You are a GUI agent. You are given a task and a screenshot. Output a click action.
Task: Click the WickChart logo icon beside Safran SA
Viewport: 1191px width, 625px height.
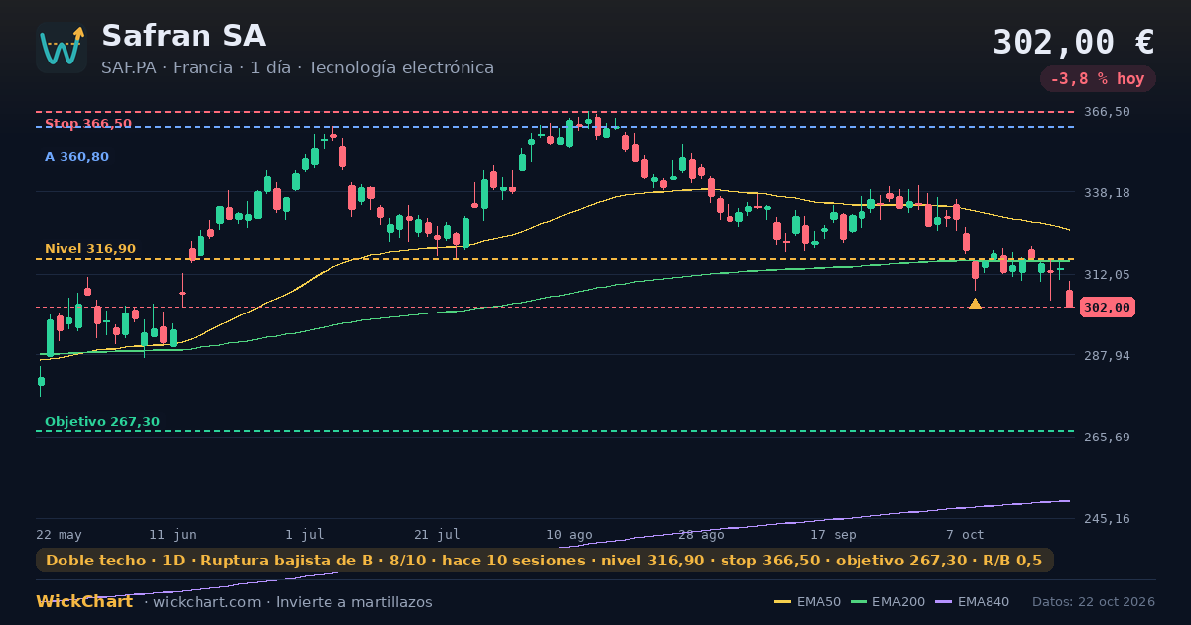pos(62,48)
